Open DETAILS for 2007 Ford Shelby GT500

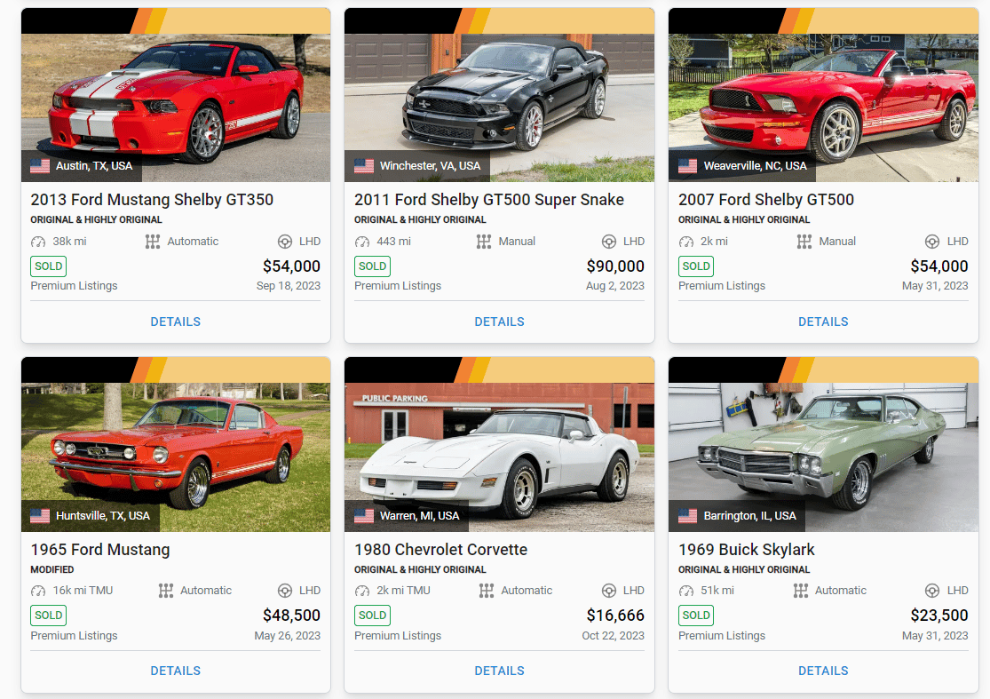coord(823,322)
